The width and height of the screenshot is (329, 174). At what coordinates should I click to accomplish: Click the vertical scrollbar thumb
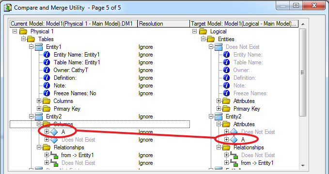click(x=303, y=72)
